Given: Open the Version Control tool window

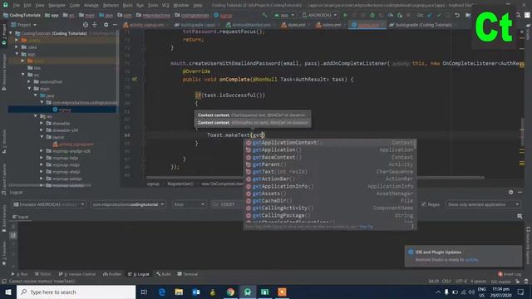Looking at the screenshot, I should tap(77, 274).
